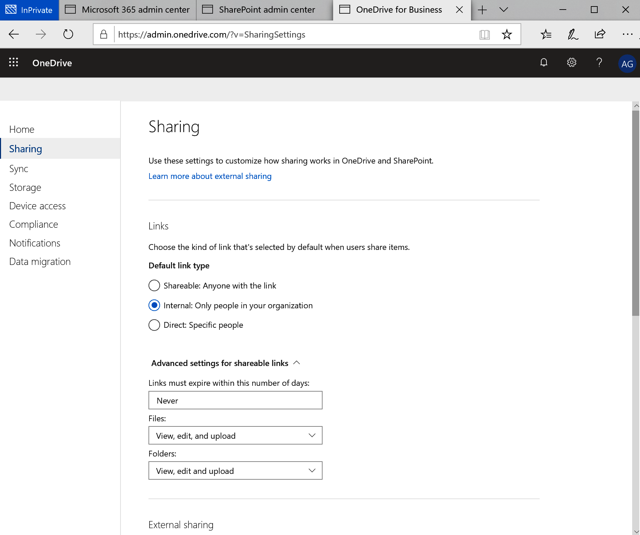Screen dimensions: 640x535
Task: Click the page vertical scrollbar thumb
Action: [x=636, y=212]
